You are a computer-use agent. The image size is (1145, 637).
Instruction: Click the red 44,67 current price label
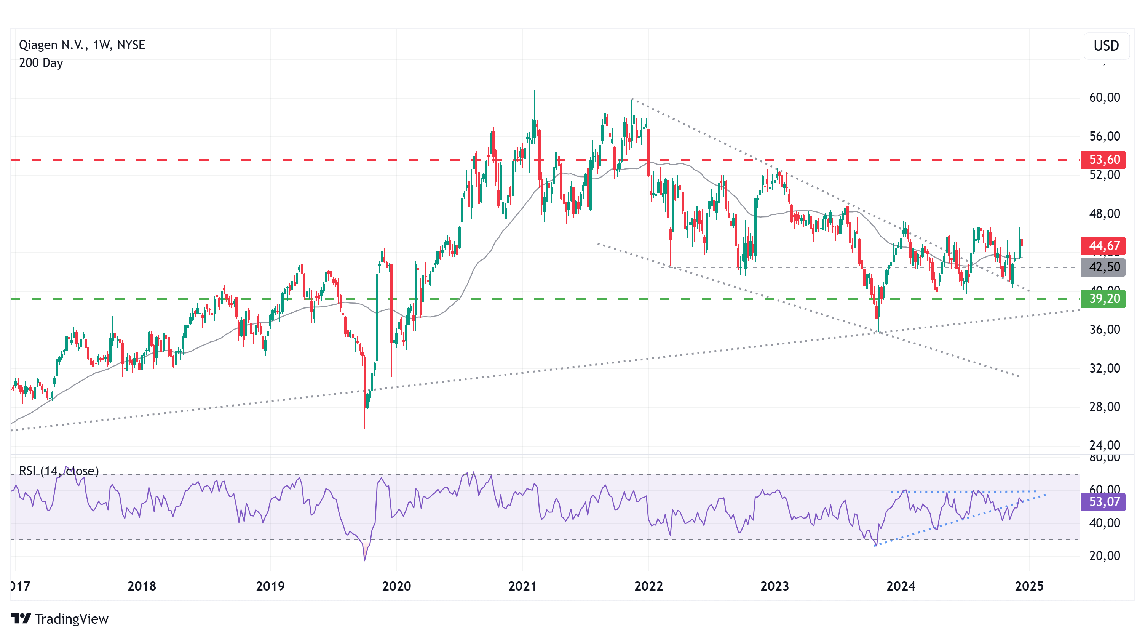pos(1103,246)
